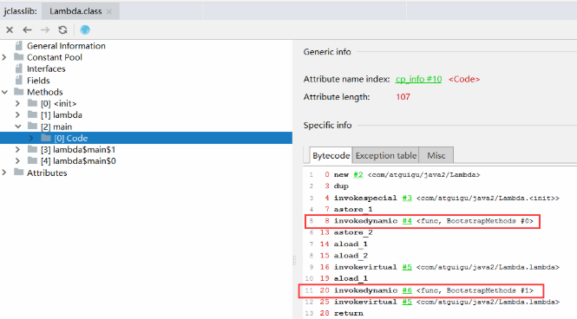Click General Information file icon
This screenshot has height=319, width=577.
19,46
